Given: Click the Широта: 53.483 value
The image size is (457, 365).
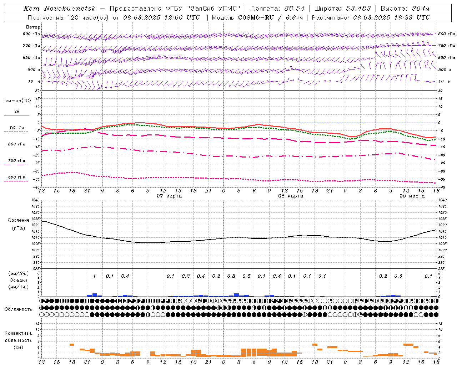Looking at the screenshot, I should [x=342, y=9].
